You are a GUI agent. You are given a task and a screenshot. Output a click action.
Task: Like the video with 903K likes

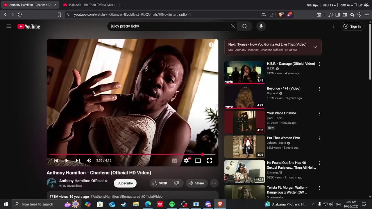point(160,183)
